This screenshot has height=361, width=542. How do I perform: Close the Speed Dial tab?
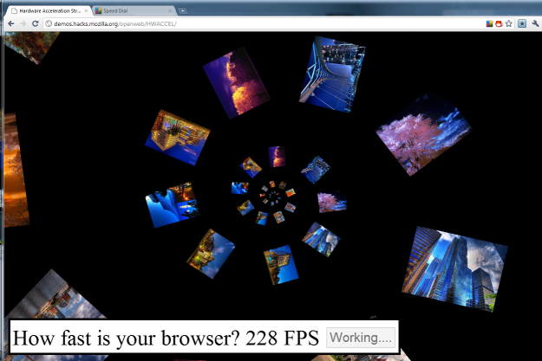pyautogui.click(x=170, y=10)
